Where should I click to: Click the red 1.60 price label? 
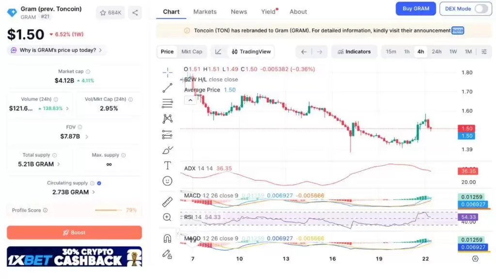pos(467,128)
